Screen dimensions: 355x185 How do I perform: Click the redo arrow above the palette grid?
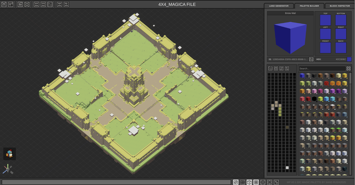pyautogui.click(x=287, y=68)
